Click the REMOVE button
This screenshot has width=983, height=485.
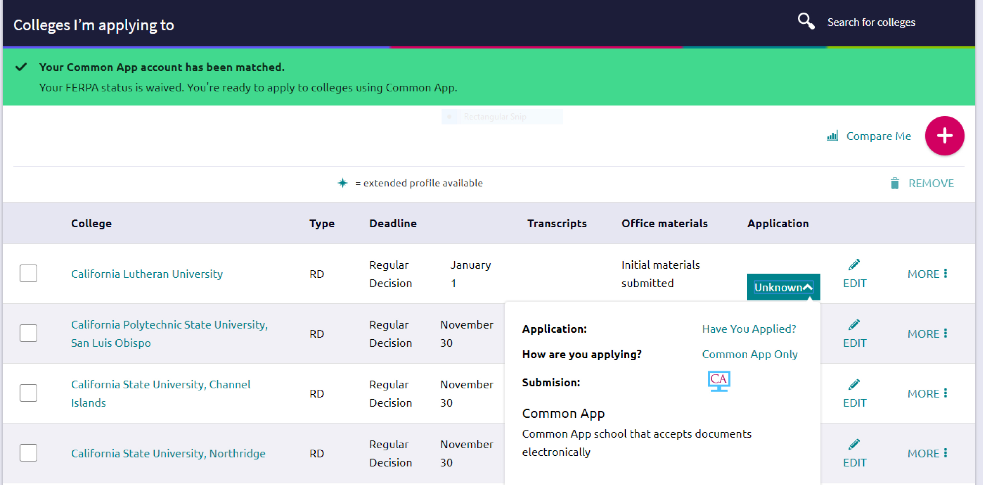[922, 183]
